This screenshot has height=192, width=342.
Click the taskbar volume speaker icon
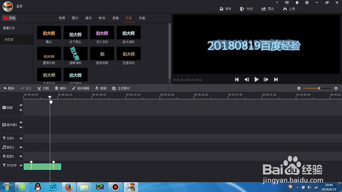point(309,187)
